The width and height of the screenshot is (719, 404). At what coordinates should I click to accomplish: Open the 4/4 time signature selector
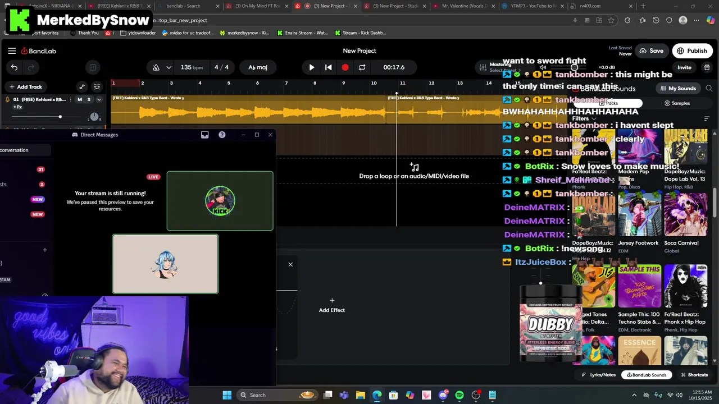[x=221, y=67]
